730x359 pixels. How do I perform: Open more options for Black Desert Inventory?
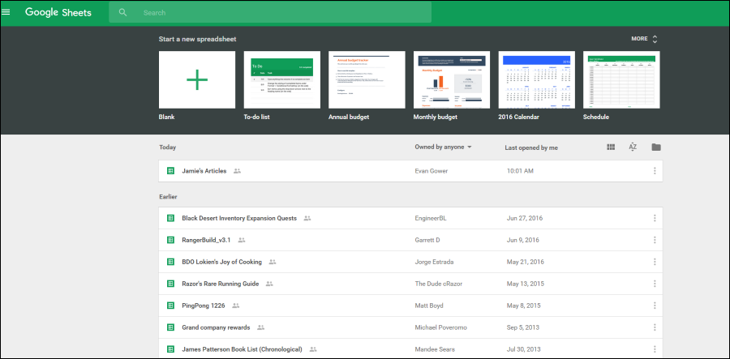tap(655, 218)
